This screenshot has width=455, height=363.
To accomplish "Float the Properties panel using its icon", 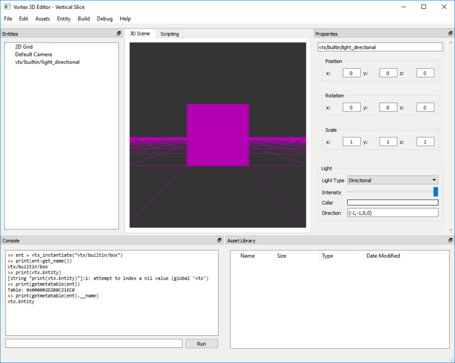I will click(451, 34).
